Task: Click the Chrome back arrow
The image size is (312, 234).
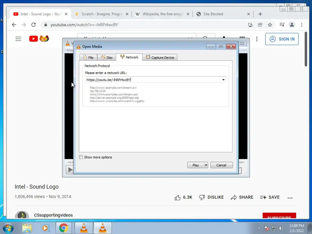Action: click(x=14, y=25)
